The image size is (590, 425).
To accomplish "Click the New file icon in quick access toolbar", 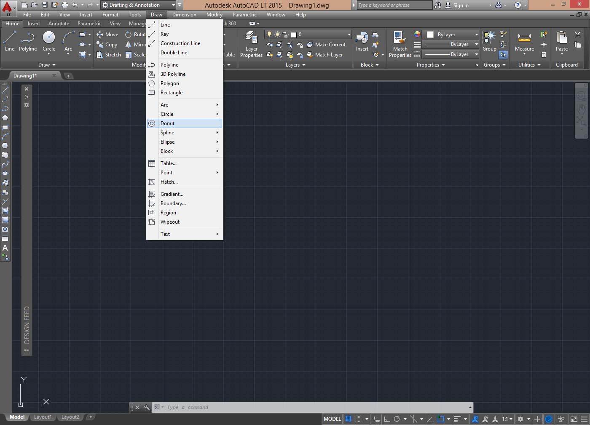I will coord(24,5).
